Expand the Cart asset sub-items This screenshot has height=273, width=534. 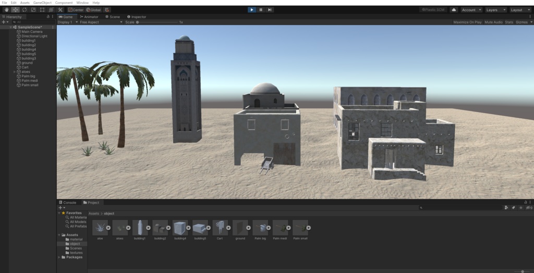click(x=228, y=228)
